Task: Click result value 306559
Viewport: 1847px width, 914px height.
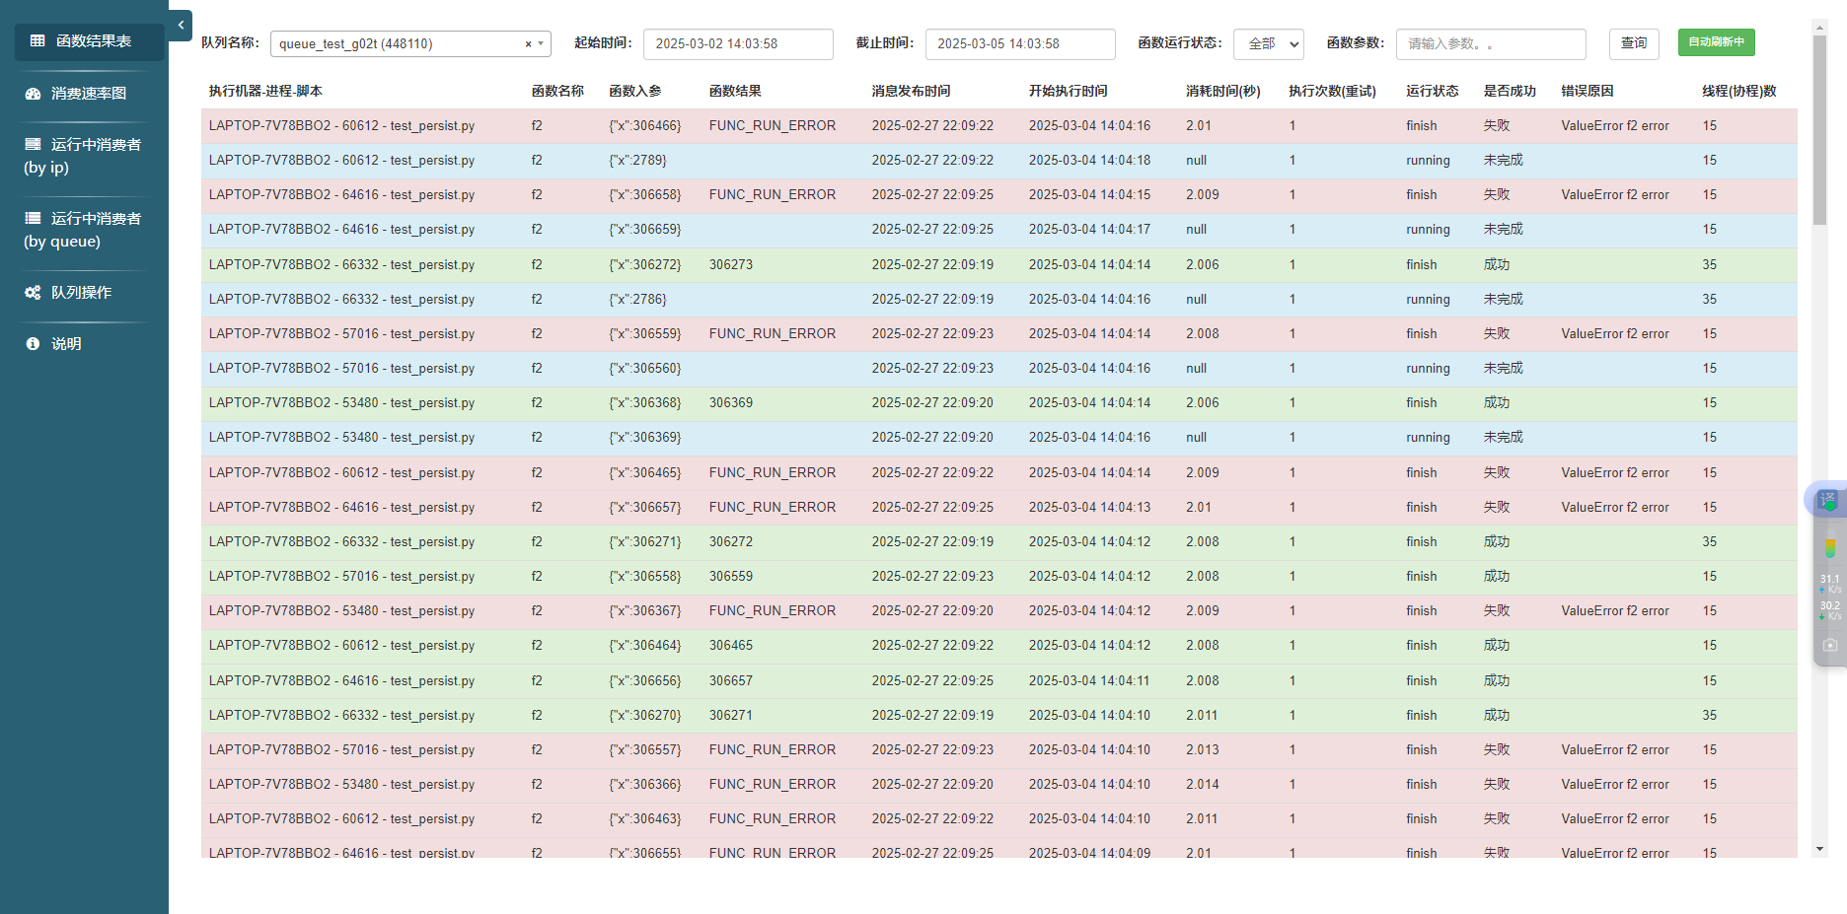Action: coord(731,577)
